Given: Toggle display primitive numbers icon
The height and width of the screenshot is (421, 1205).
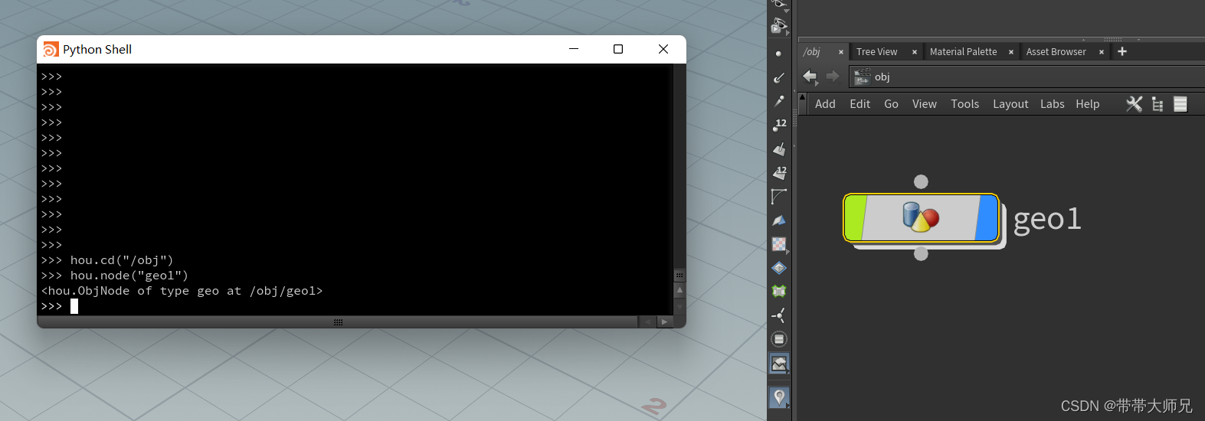Looking at the screenshot, I should [x=779, y=172].
